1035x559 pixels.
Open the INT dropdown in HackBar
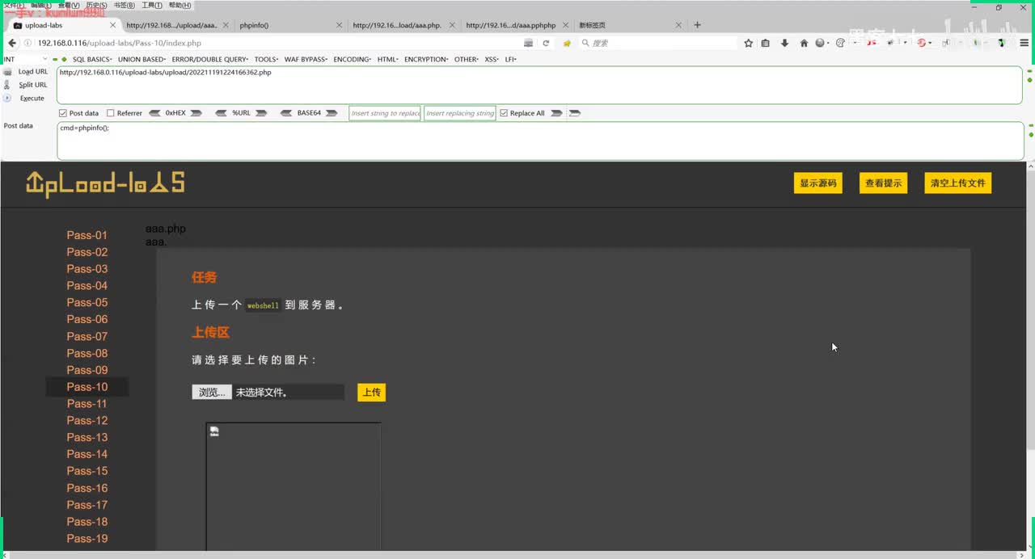point(25,59)
